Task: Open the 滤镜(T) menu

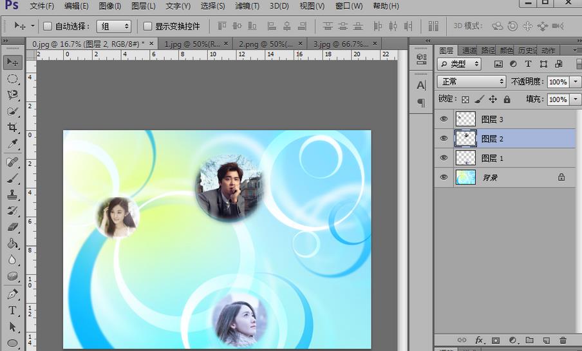Action: [x=247, y=6]
